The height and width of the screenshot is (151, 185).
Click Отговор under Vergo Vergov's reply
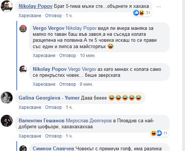tap(67, 56)
